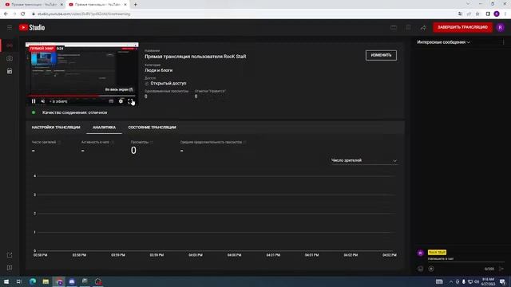The image size is (511, 287).
Task: Click the send feedback icon at sidebar bottom
Action: pyautogui.click(x=10, y=268)
